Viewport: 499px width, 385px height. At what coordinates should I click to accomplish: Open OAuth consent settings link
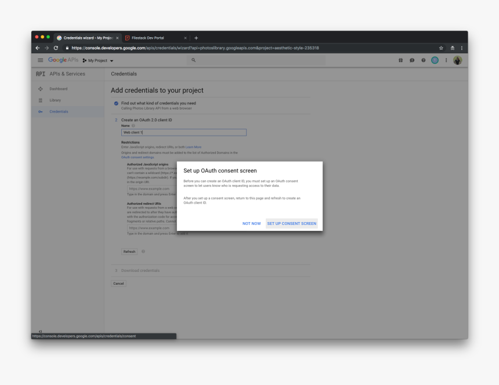pyautogui.click(x=138, y=157)
